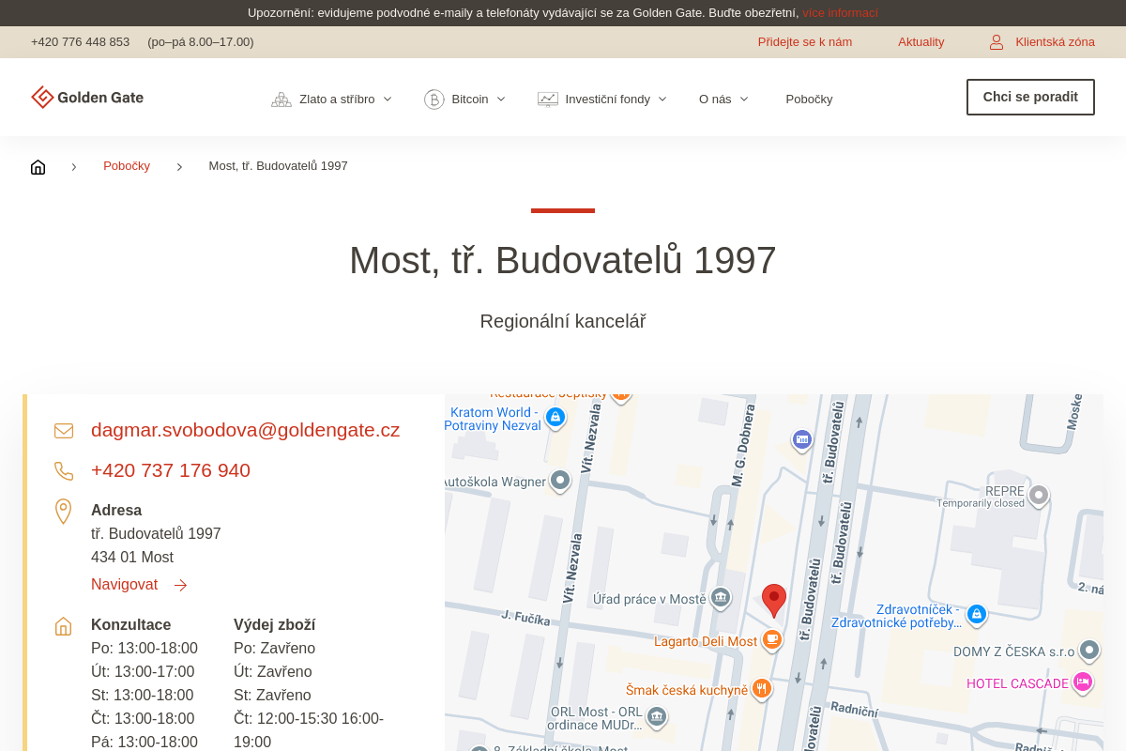Click the Zdravotníček shop icon on map
Image resolution: width=1126 pixels, height=751 pixels.
977,614
